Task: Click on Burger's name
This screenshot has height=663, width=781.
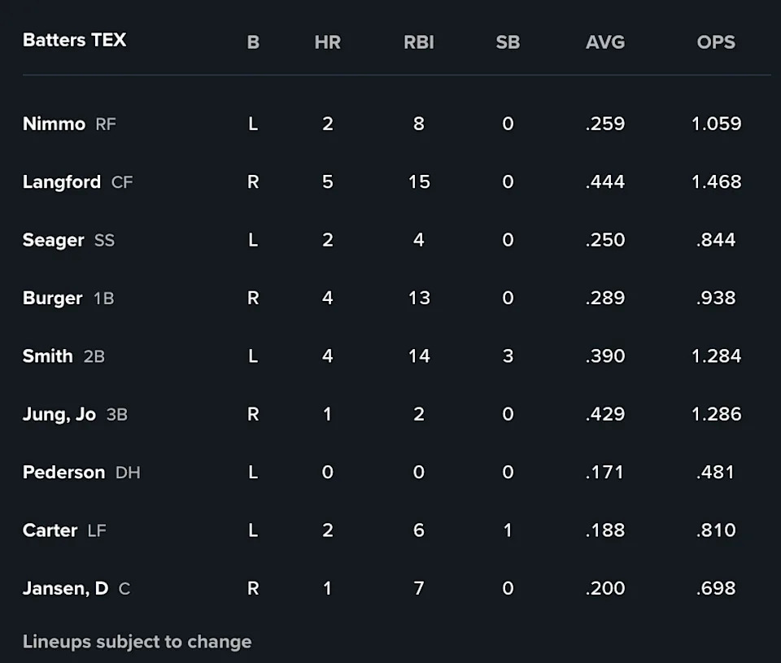Action: (53, 298)
